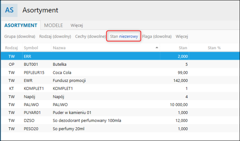Open the Rodzaj (dowolny) filter
Image resolution: width=240 pixels, height=141 pixels.
[55, 37]
